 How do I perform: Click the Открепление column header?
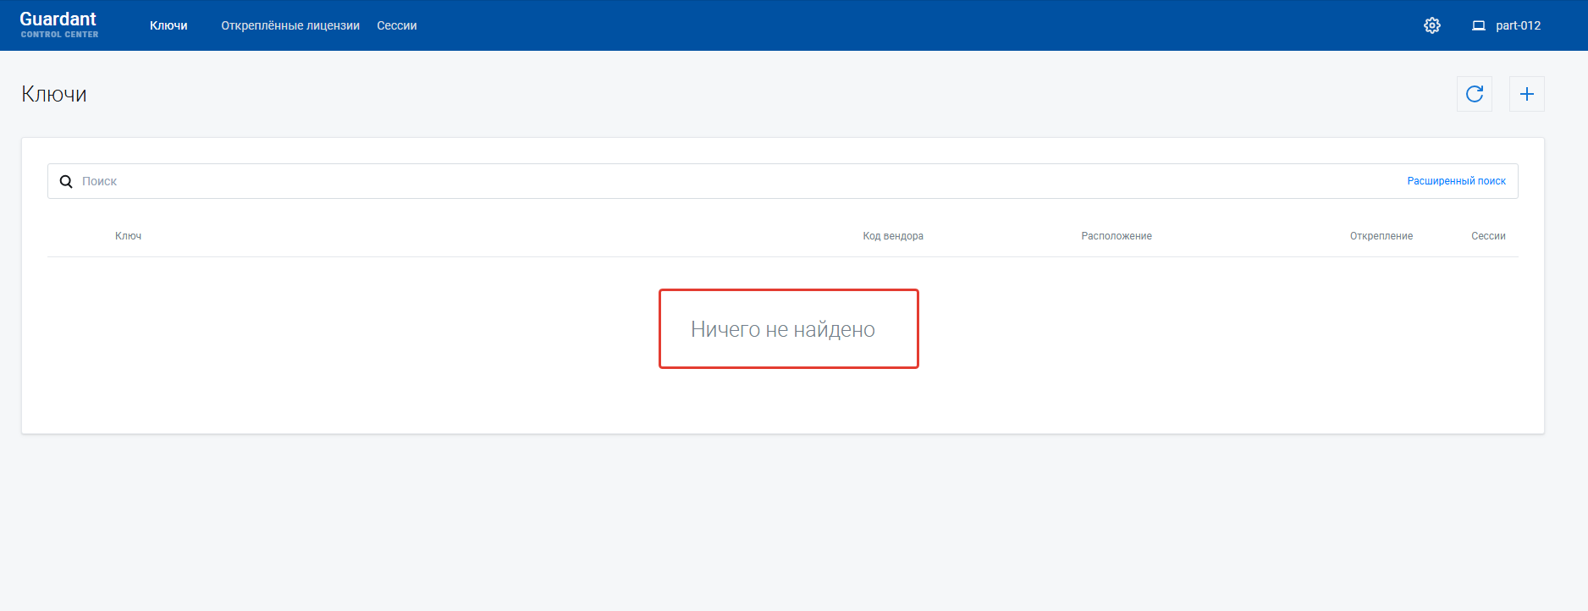[1381, 236]
